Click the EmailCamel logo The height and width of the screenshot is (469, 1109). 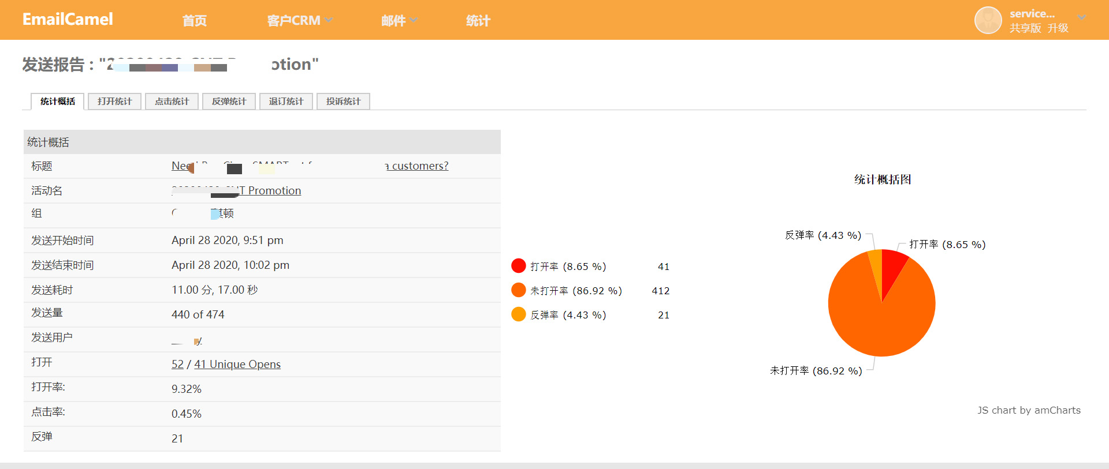click(68, 20)
